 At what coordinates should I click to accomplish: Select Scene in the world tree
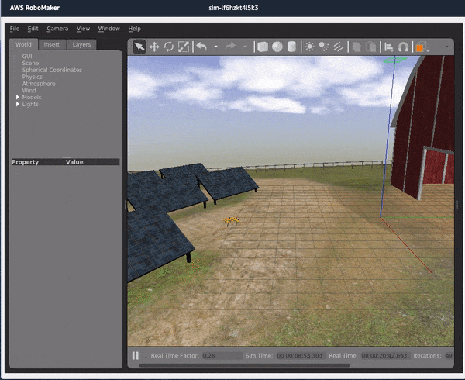(30, 63)
